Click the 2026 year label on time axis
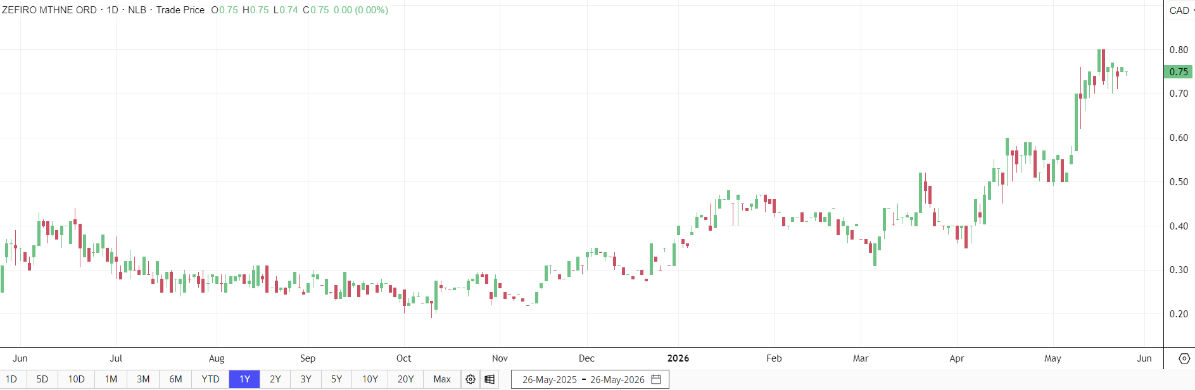The width and height of the screenshot is (1195, 390). [678, 358]
